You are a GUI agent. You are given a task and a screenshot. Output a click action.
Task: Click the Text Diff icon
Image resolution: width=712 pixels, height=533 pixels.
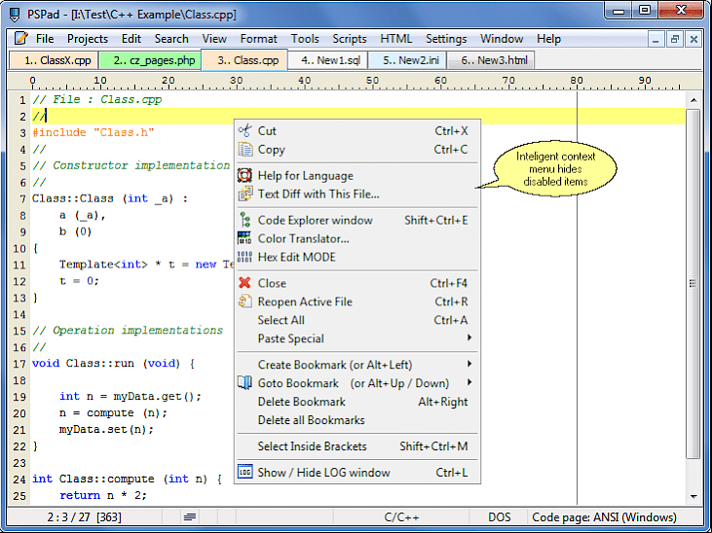244,194
